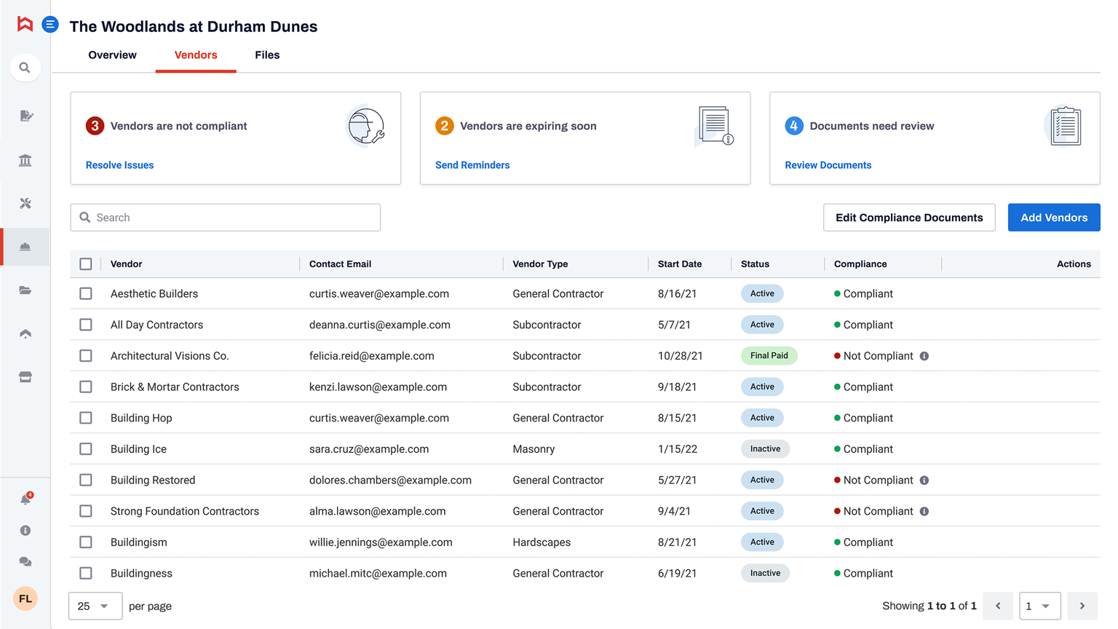Open the notifications bell with badge 4

[25, 499]
